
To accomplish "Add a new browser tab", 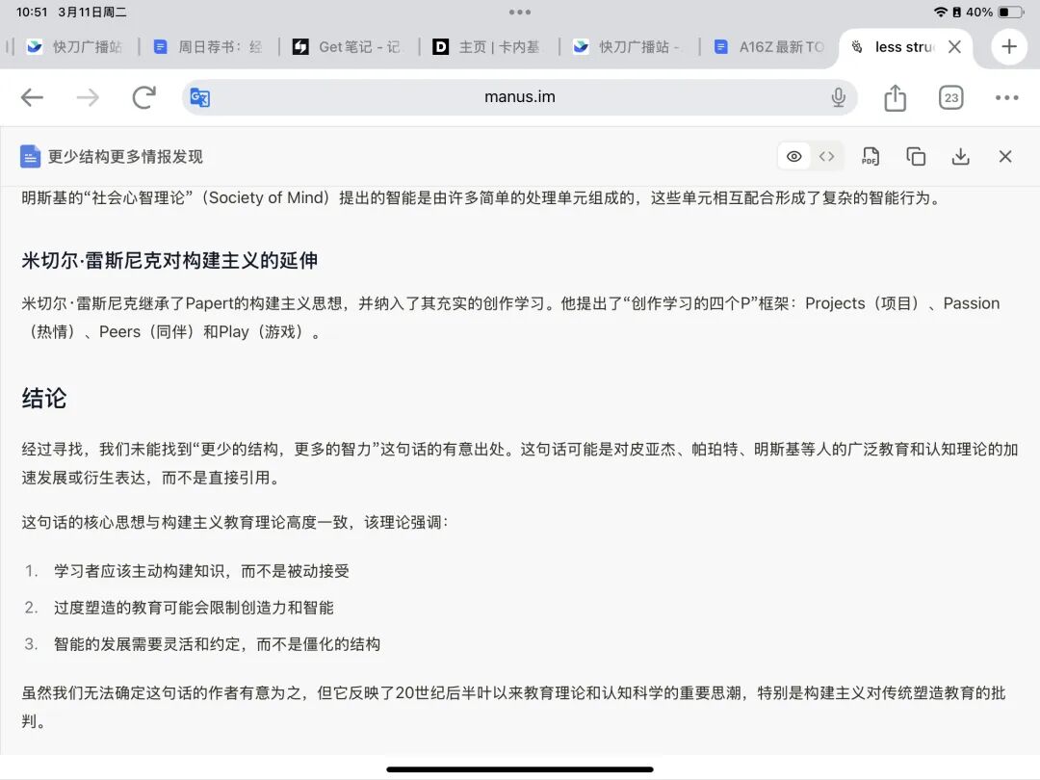I will (1009, 46).
